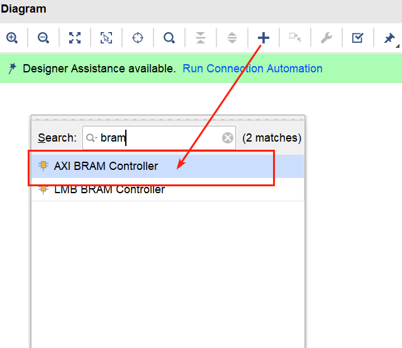Click the Validate Design checkbox icon
Viewport: 402px width, 348px height.
[x=357, y=38]
